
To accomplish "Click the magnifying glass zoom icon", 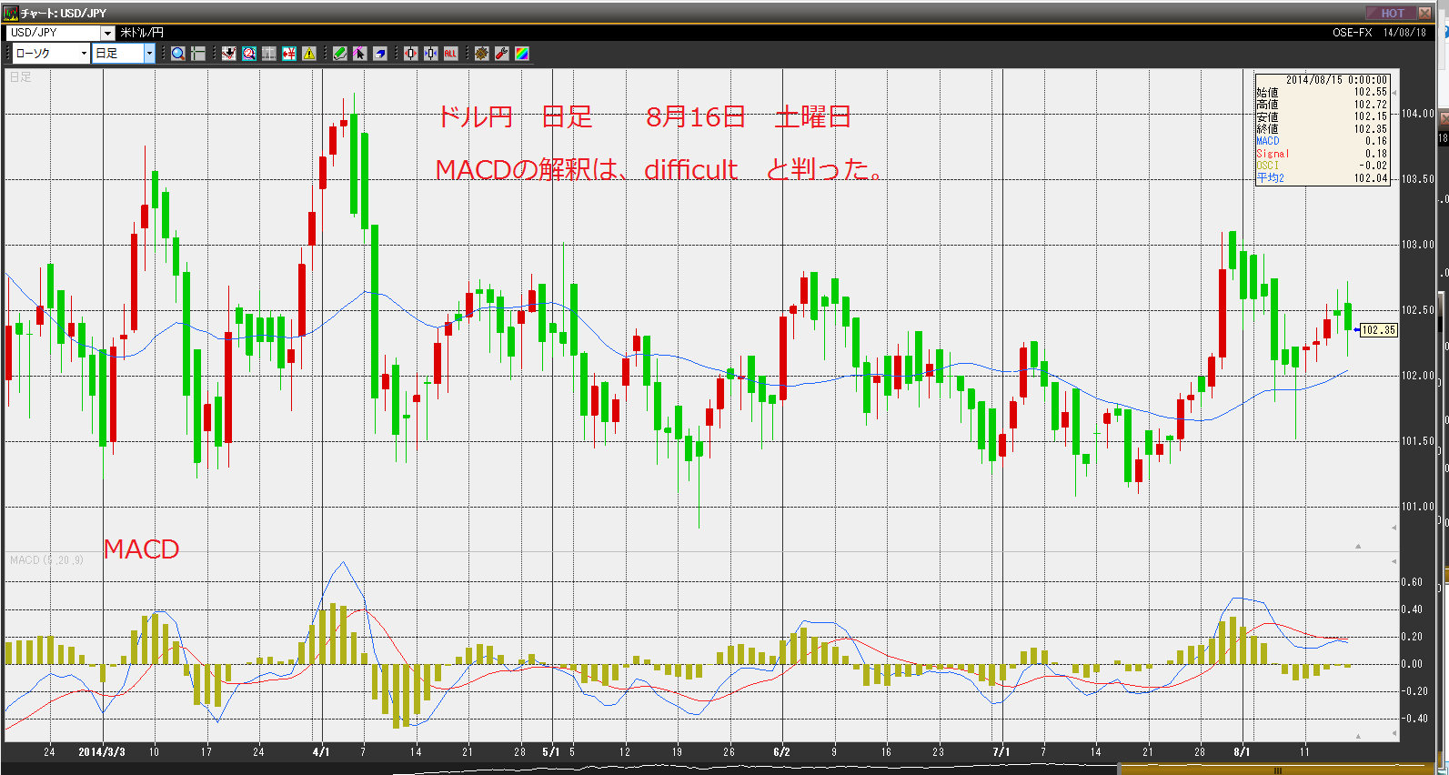I will pyautogui.click(x=178, y=54).
